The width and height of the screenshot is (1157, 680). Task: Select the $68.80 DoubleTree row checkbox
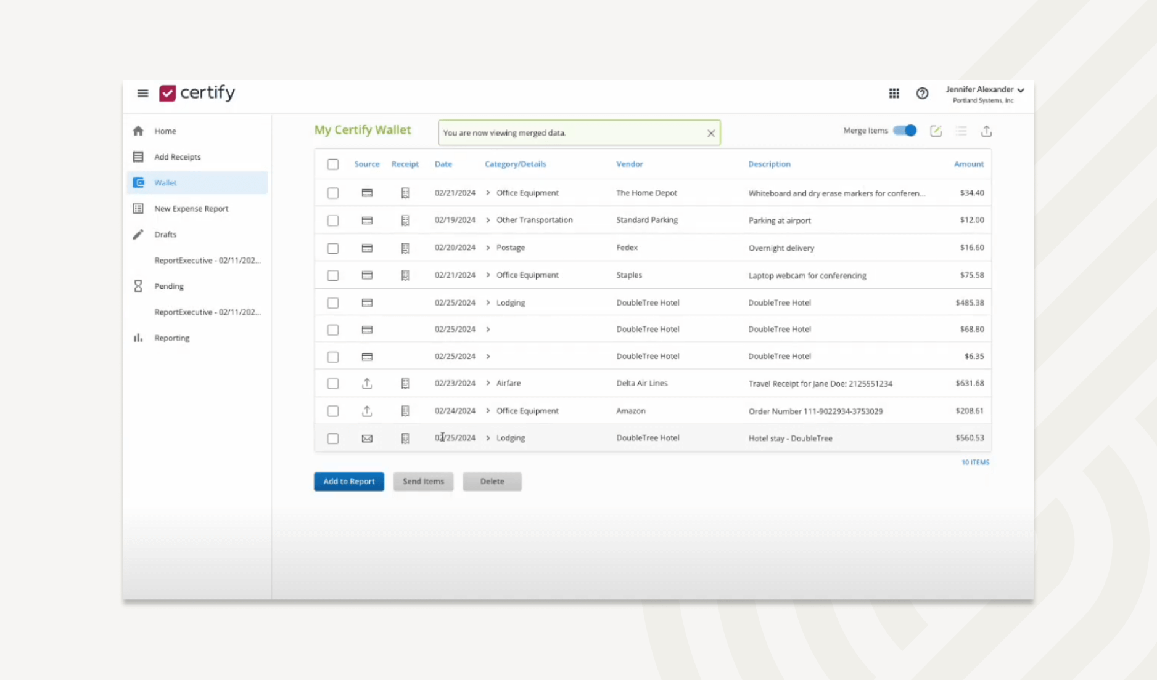click(x=333, y=330)
